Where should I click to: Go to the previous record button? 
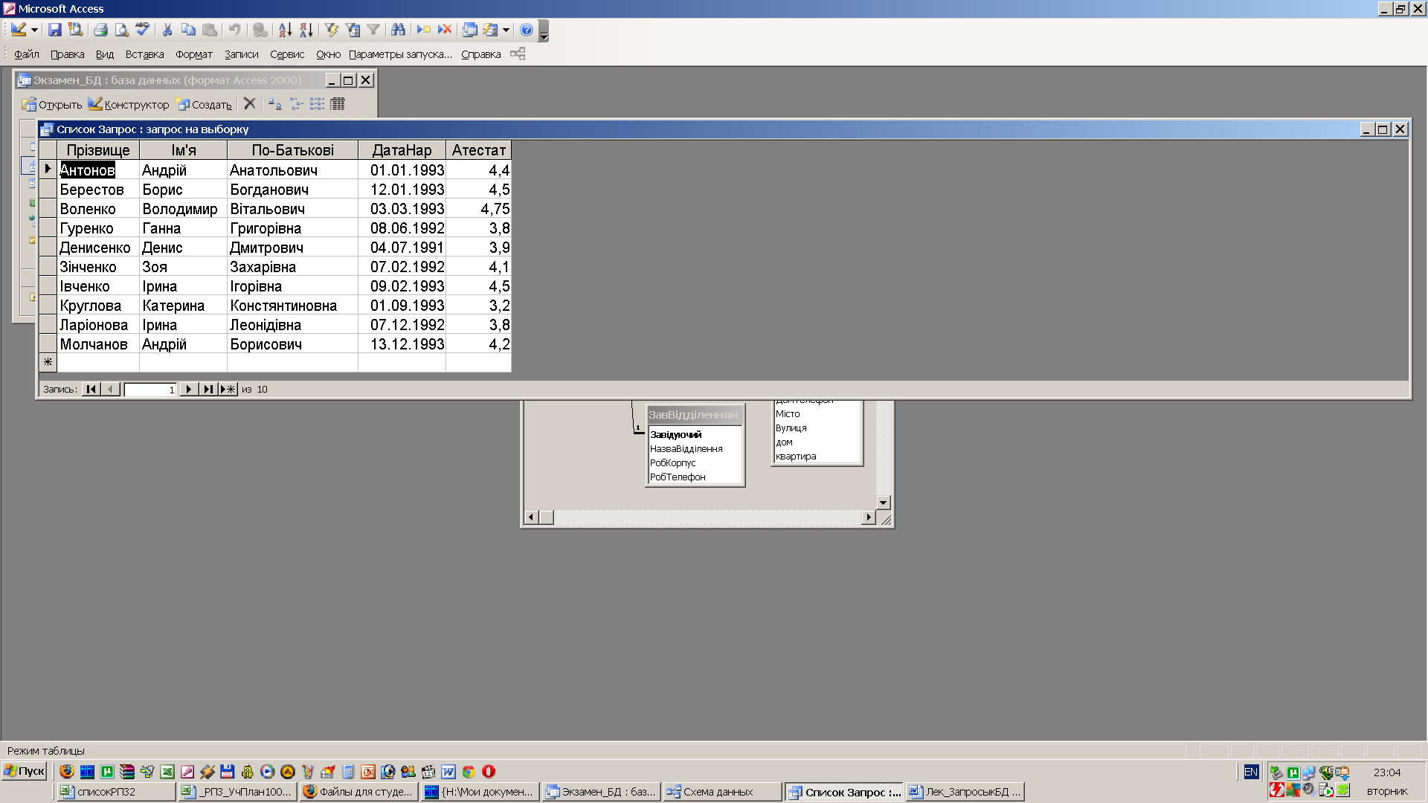(111, 389)
